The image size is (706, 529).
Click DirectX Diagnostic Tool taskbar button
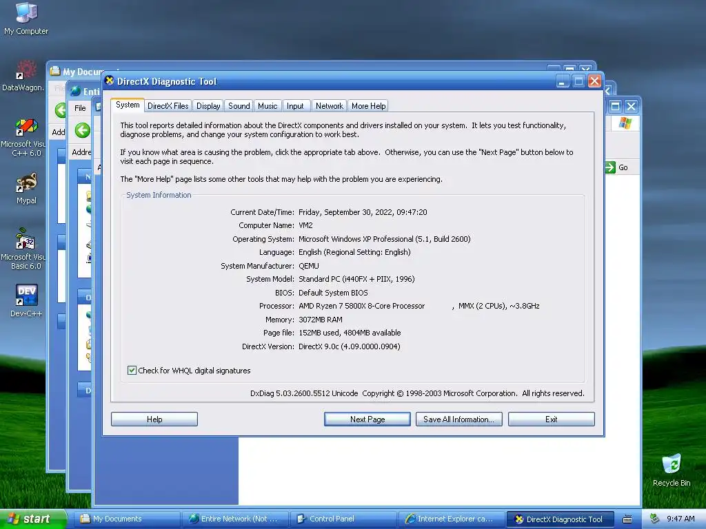[x=561, y=519]
